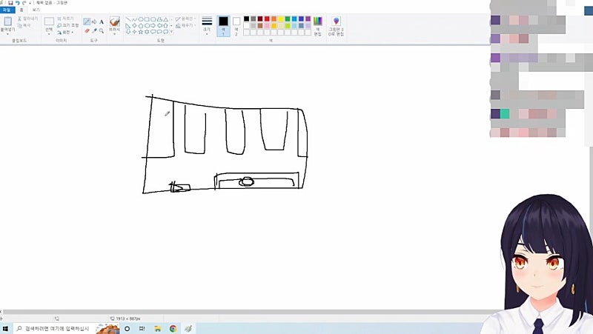Viewport: 593px width, 334px height.
Task: Choose the Diamond shape
Action: (x=134, y=25)
